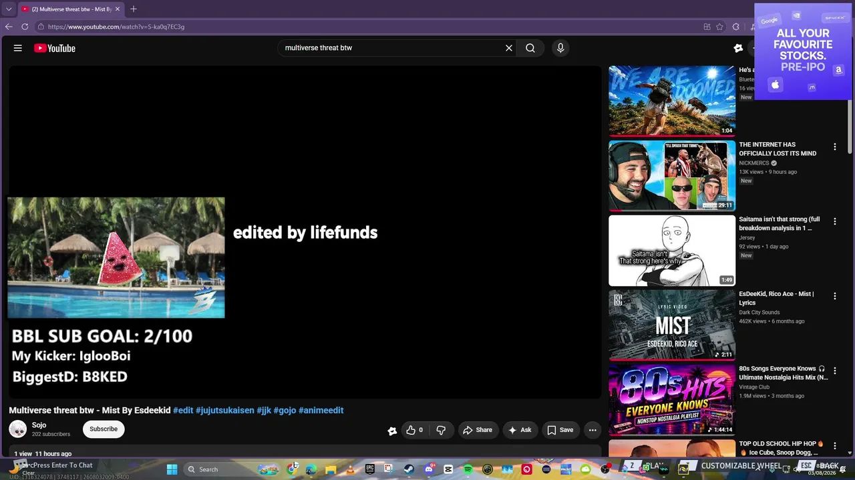Open options menu for the Saitama video
The width and height of the screenshot is (855, 480).
pos(834,221)
